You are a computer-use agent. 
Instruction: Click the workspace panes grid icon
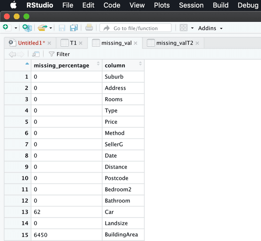[184, 28]
